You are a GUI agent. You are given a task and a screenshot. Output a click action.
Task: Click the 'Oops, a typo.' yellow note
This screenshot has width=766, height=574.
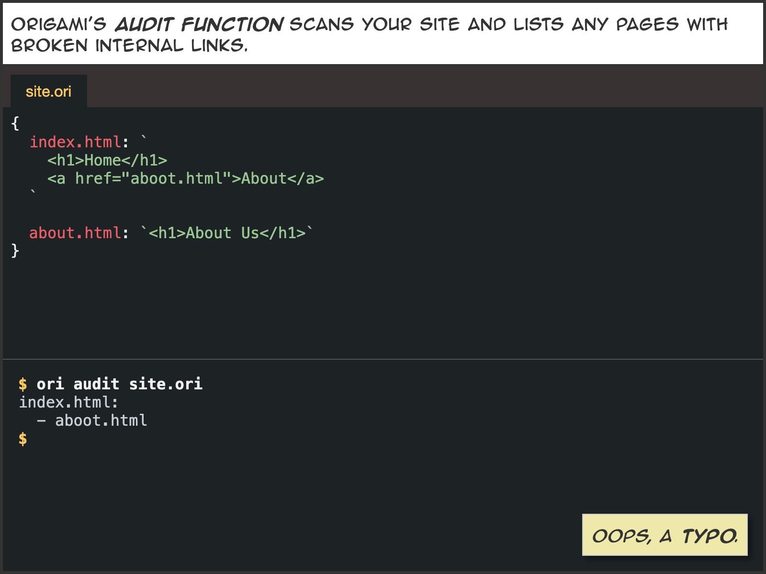point(665,535)
